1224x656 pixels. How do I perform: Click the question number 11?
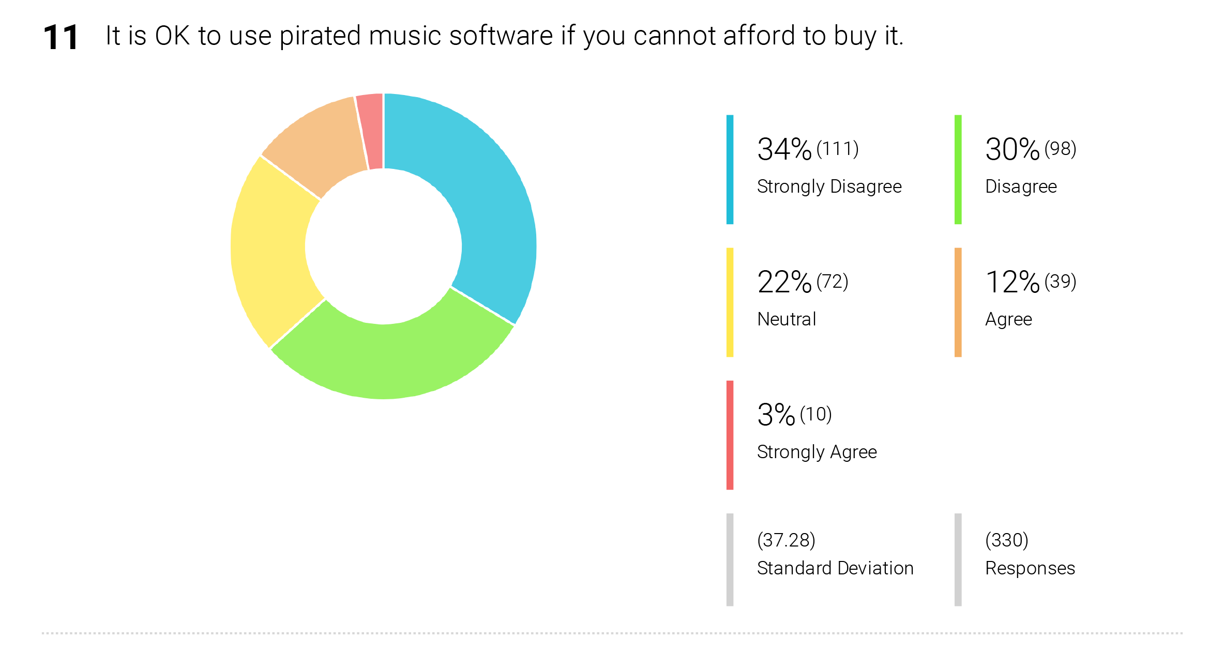61,38
